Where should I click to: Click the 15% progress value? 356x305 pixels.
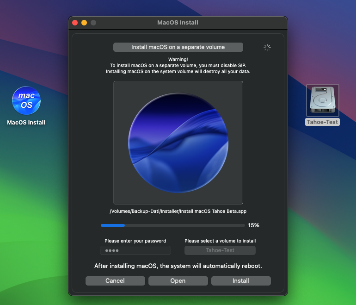(x=253, y=225)
